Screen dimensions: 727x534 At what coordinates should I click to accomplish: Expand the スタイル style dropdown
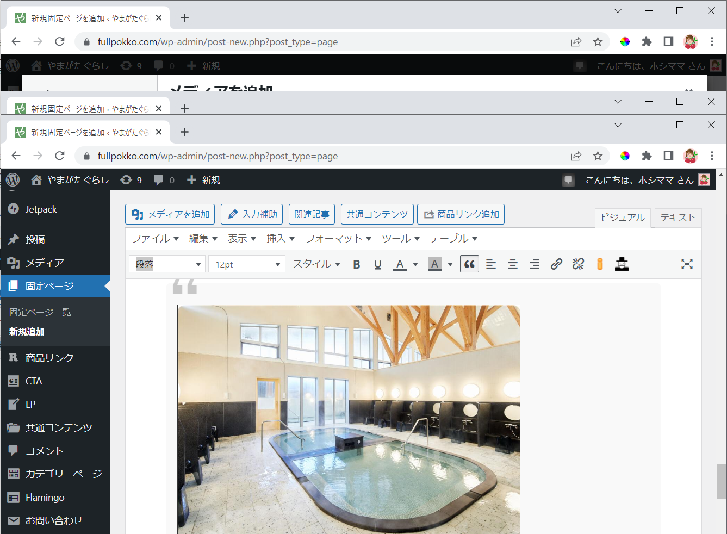[316, 264]
